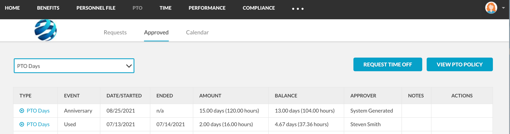510x134 pixels.
Task: Open the PTO Days type dropdown
Action: (74, 66)
